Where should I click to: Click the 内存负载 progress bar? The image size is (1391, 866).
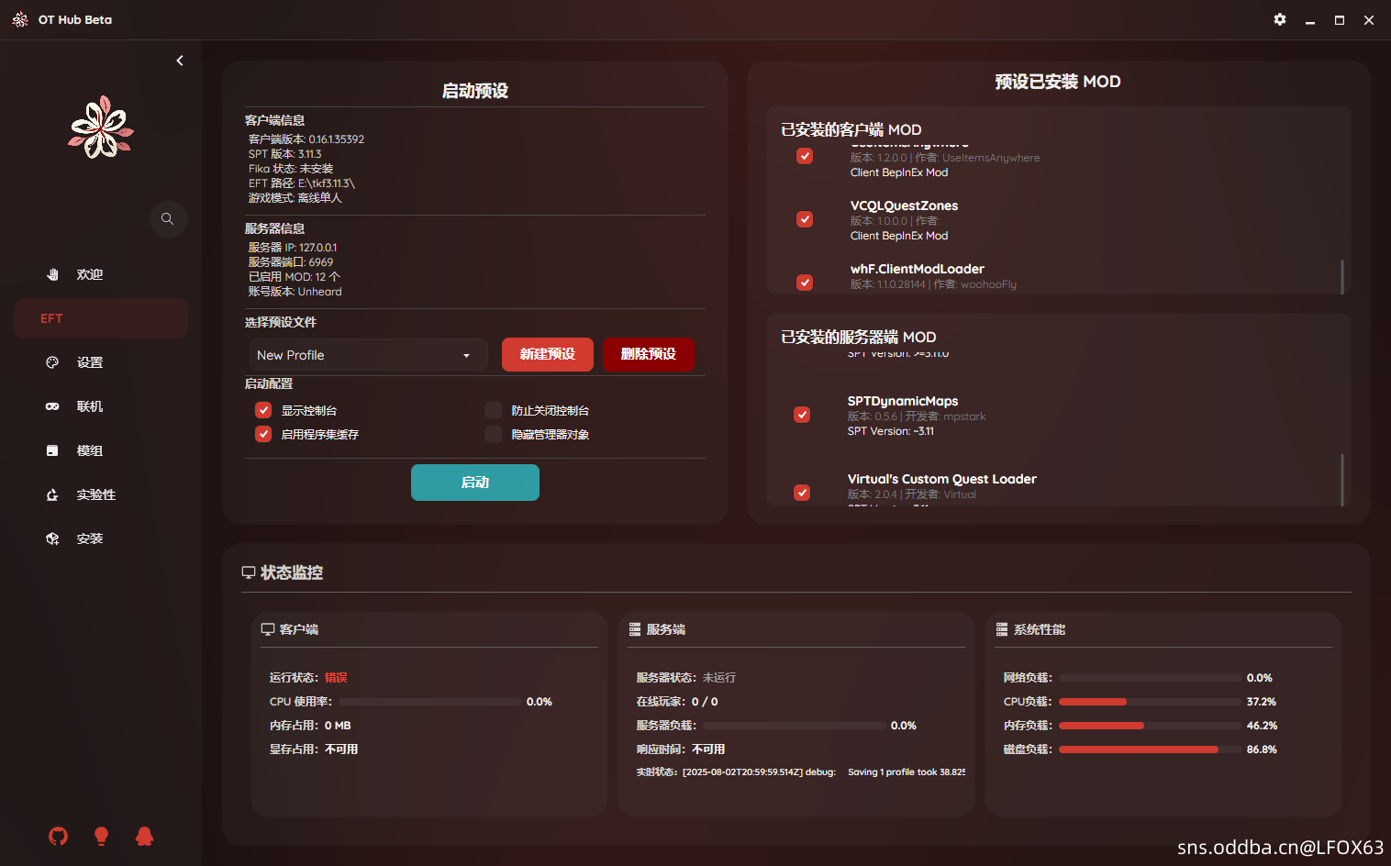point(1151,726)
